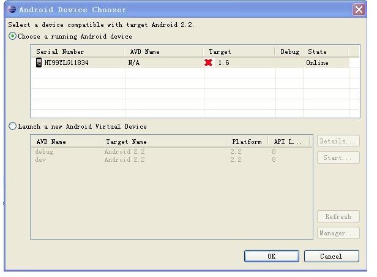The height and width of the screenshot is (277, 377).
Task: Click the Refresh button
Action: [338, 216]
